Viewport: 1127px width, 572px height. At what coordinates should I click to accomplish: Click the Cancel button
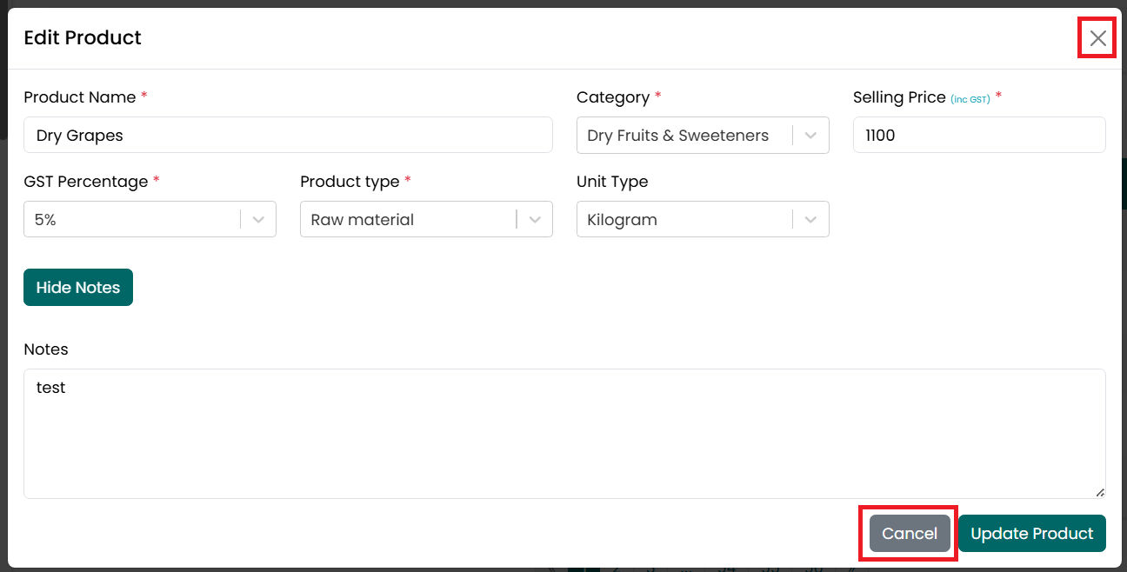click(x=910, y=534)
